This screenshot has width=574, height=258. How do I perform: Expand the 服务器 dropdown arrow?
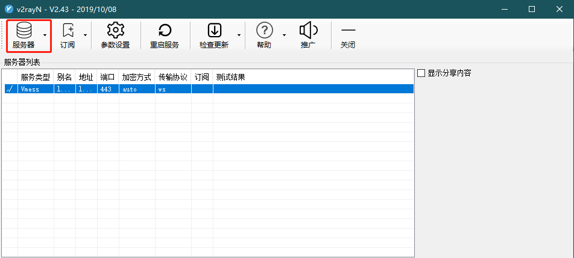tap(45, 35)
